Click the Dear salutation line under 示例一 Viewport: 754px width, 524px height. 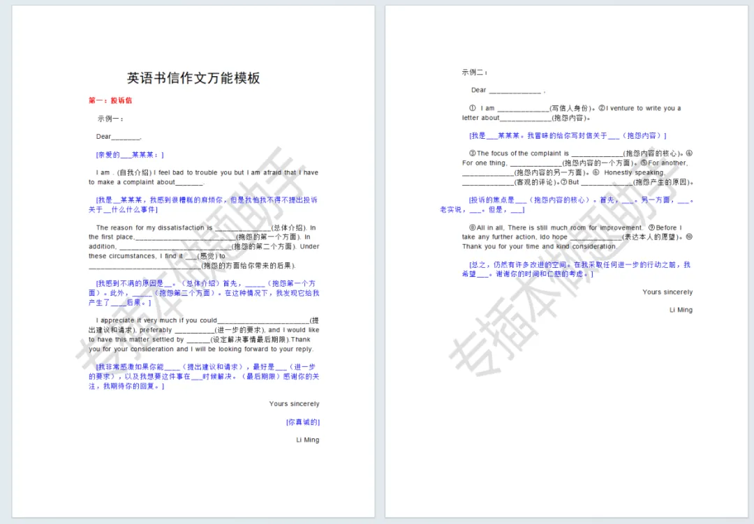119,137
